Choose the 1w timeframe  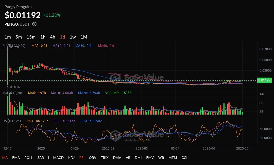click(73, 37)
